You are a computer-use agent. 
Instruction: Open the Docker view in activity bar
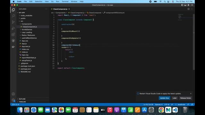tap(13, 47)
